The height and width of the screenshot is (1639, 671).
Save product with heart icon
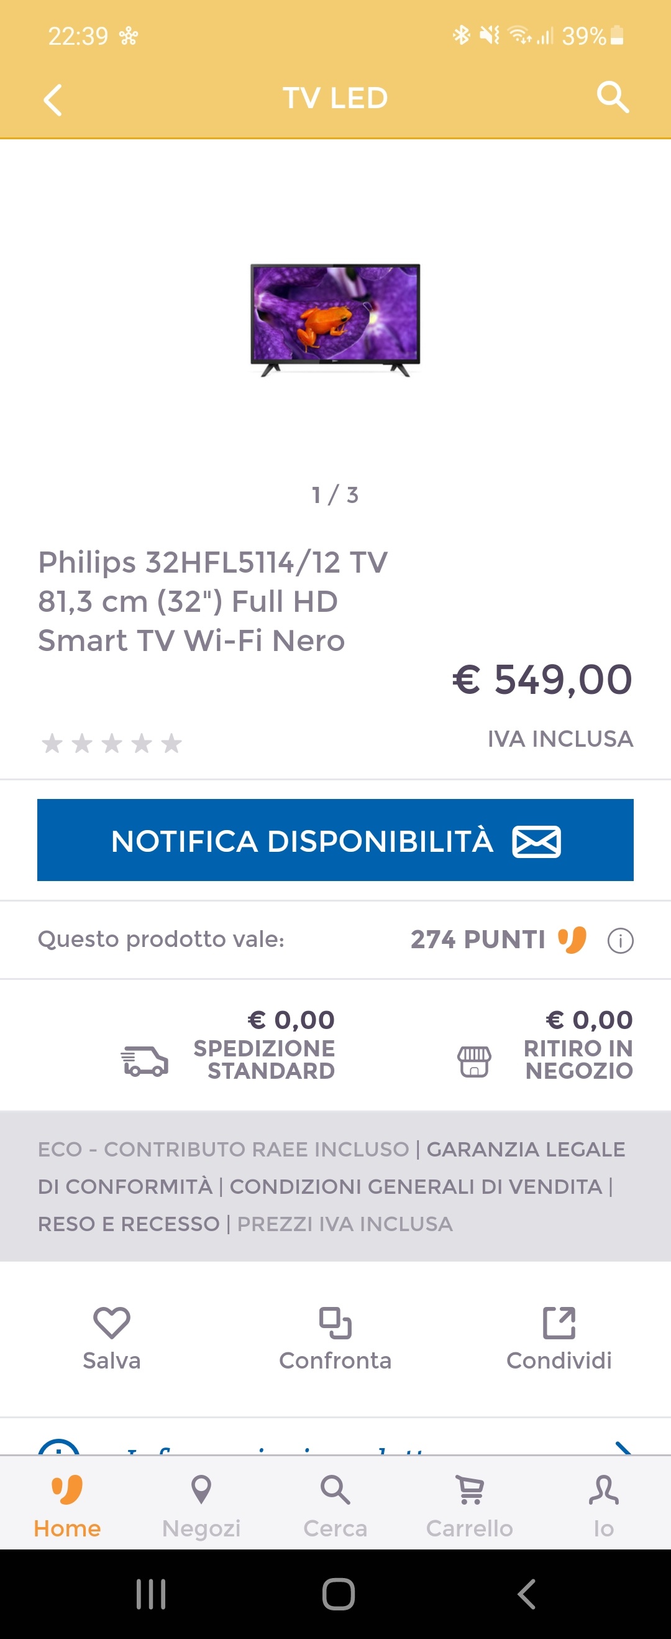point(111,1323)
